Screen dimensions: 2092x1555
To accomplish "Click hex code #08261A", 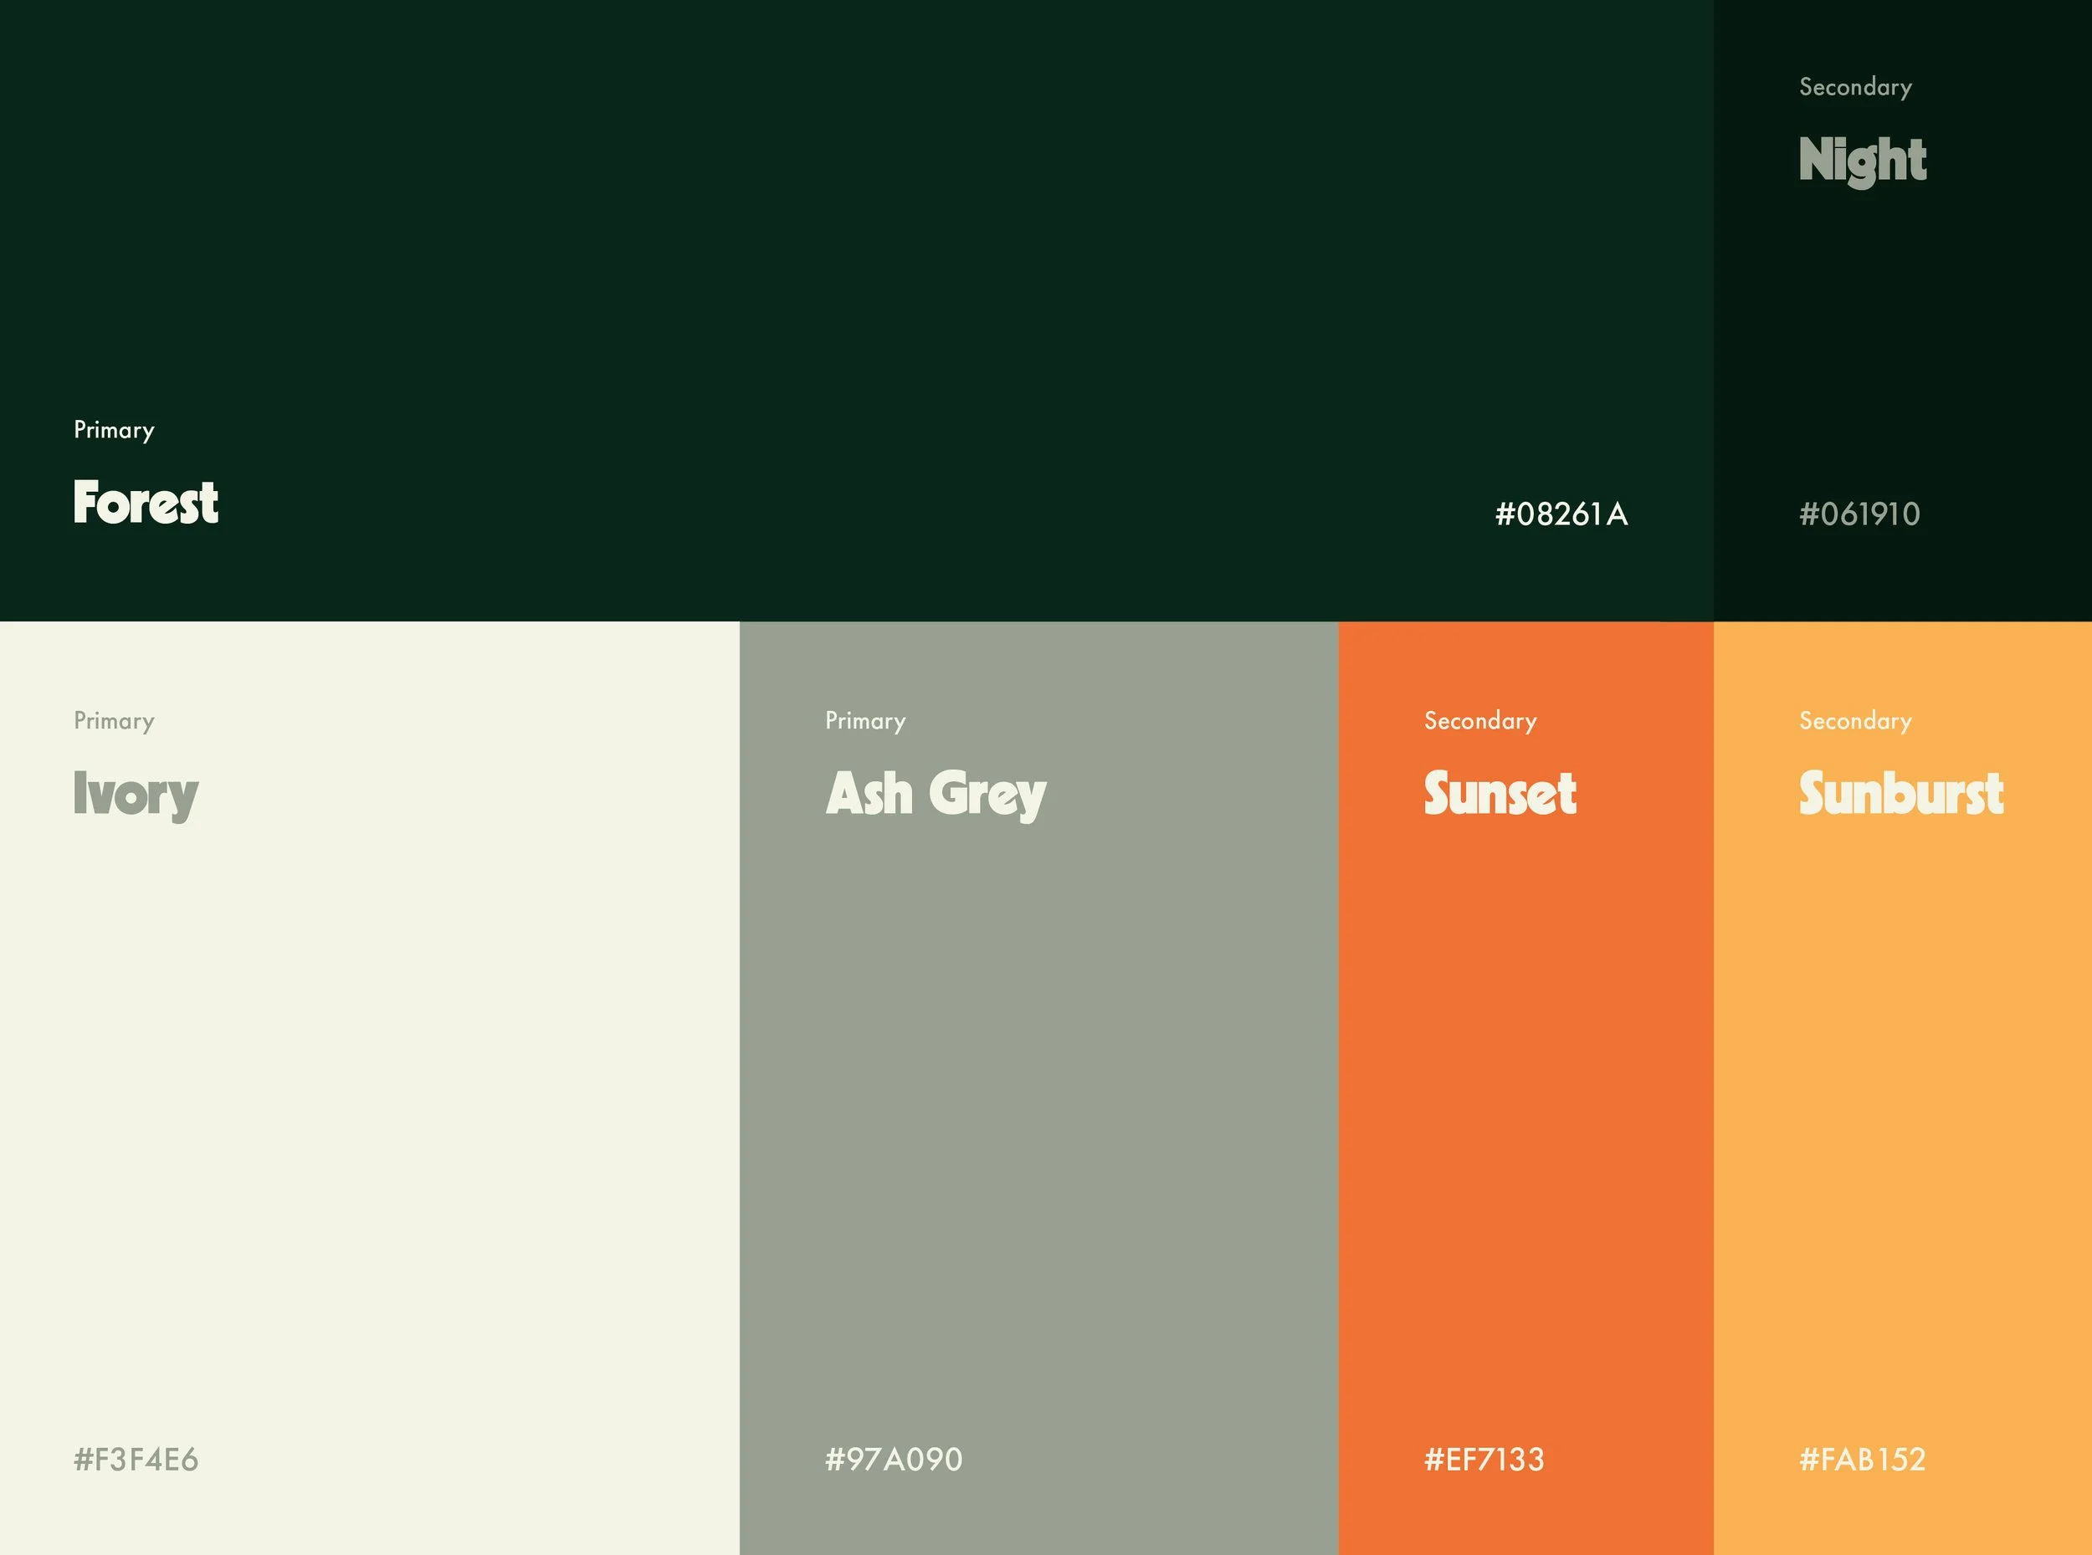I will click(1561, 514).
